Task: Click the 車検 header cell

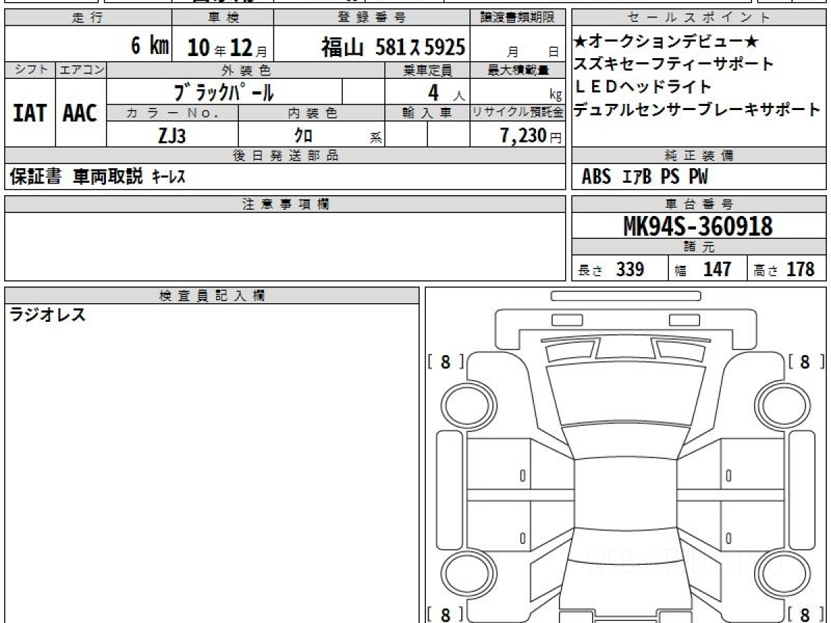Action: tap(223, 18)
